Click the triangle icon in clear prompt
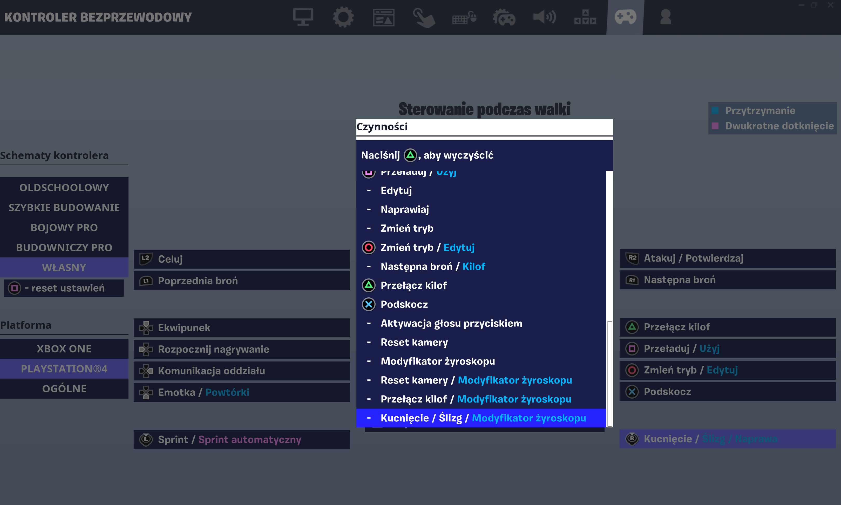841x505 pixels. coord(410,155)
